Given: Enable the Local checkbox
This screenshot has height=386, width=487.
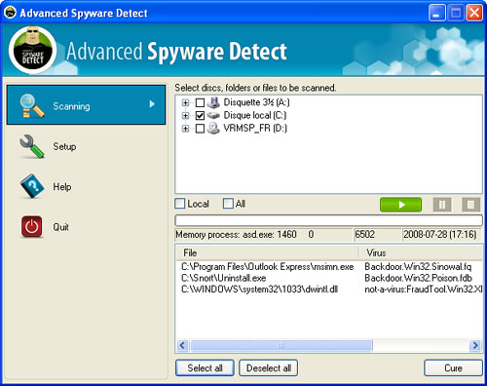Looking at the screenshot, I should click(x=180, y=204).
